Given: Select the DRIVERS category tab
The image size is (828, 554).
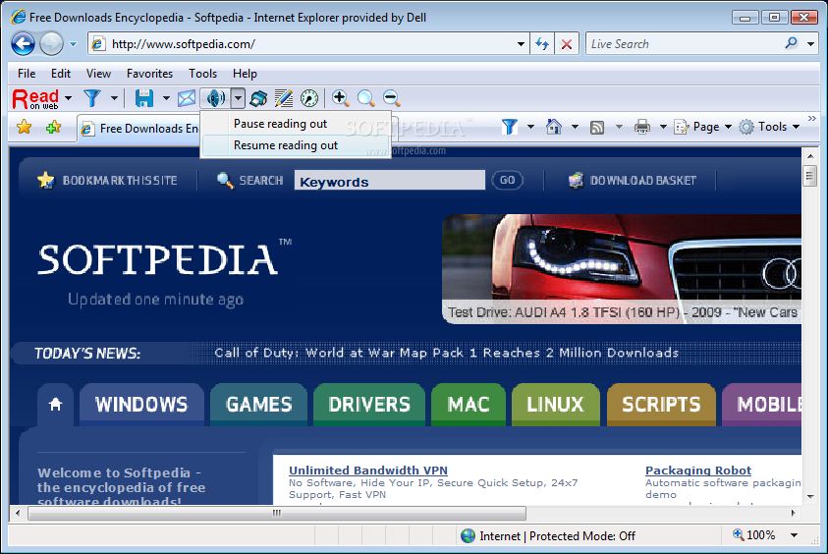Looking at the screenshot, I should (369, 405).
